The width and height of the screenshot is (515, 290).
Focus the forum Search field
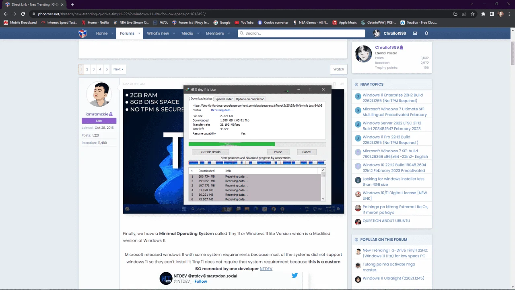click(x=301, y=33)
